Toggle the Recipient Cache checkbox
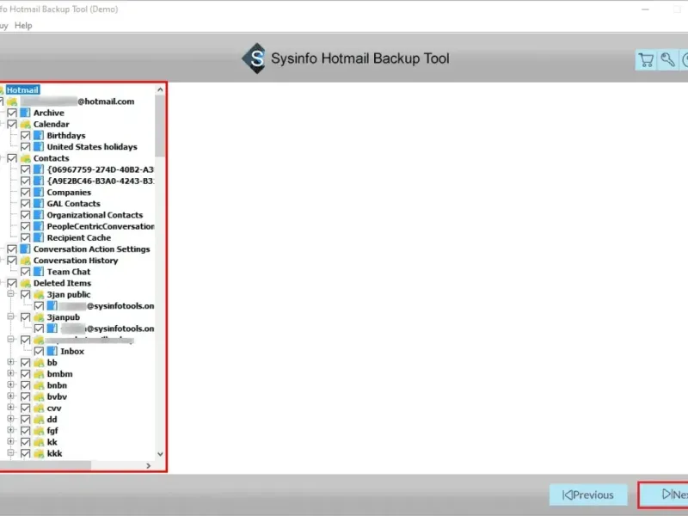 click(26, 238)
